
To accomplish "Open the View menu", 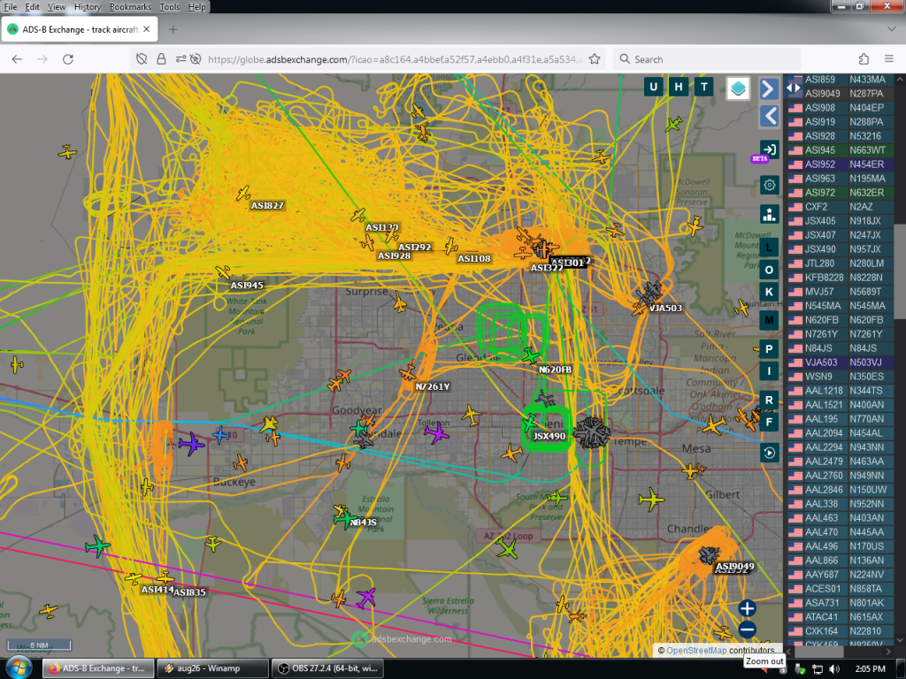I will [56, 7].
